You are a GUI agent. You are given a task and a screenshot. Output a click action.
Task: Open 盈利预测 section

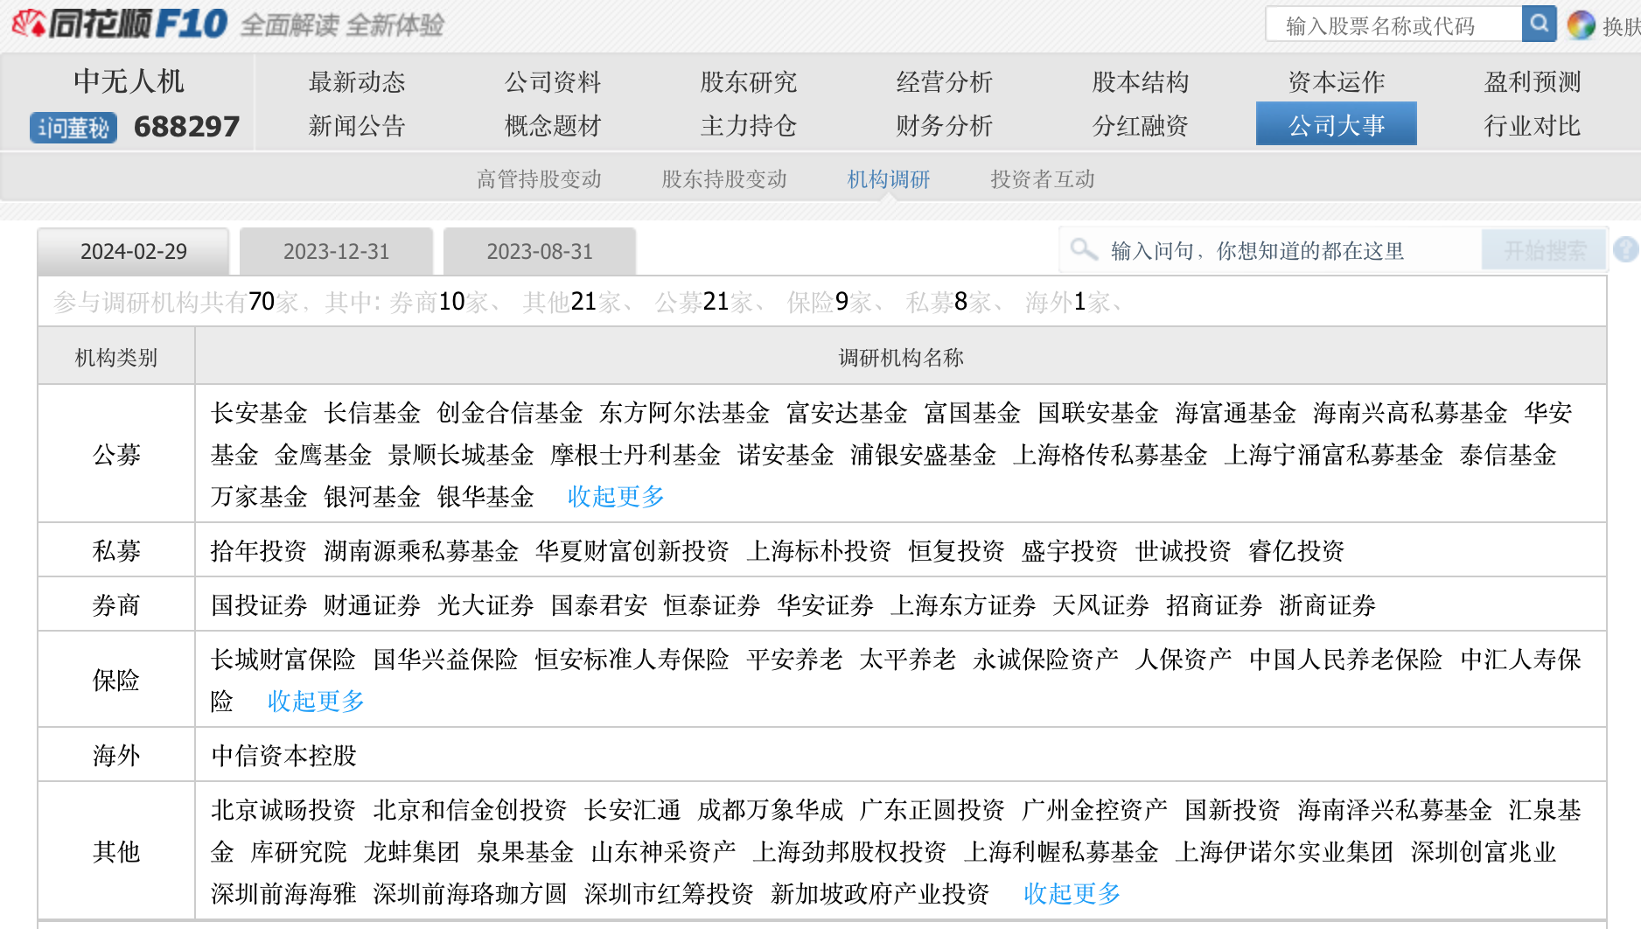pyautogui.click(x=1533, y=82)
